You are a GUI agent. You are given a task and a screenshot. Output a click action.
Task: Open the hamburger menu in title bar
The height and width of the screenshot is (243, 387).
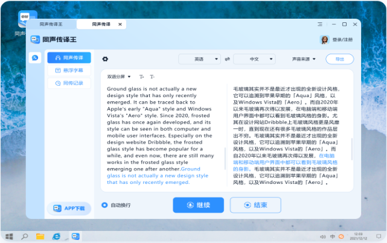(320, 24)
